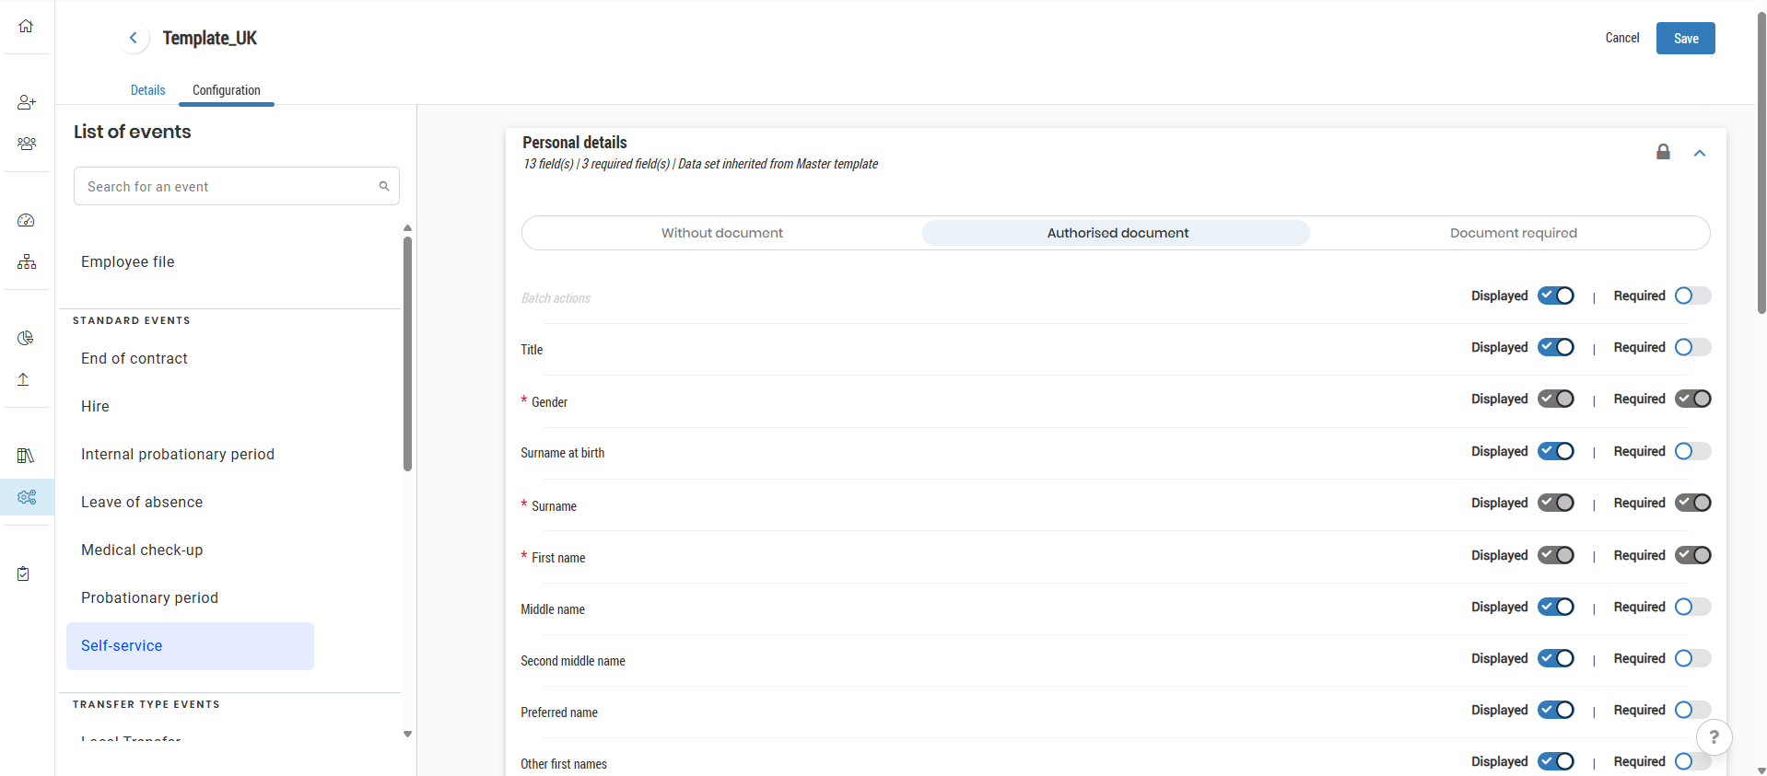This screenshot has width=1767, height=776.
Task: Toggle Required switch for Surname at birth
Action: 1692,451
